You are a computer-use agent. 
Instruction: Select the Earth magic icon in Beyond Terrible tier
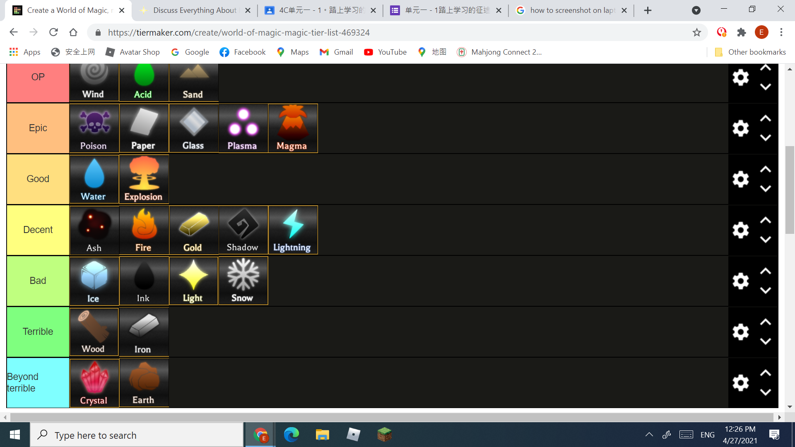click(142, 382)
